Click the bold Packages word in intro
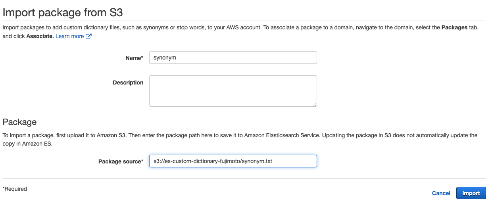The width and height of the screenshot is (494, 215). click(454, 28)
